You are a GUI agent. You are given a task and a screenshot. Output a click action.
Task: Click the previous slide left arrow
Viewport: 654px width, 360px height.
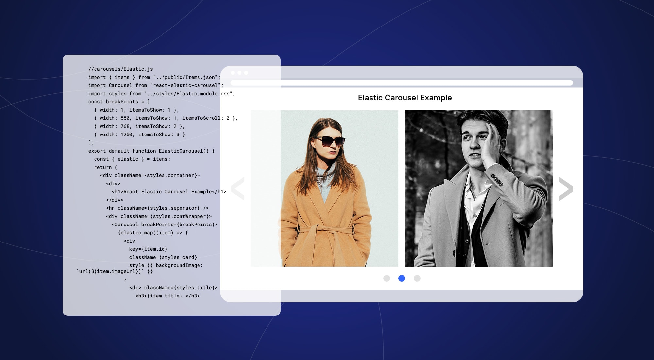(238, 189)
